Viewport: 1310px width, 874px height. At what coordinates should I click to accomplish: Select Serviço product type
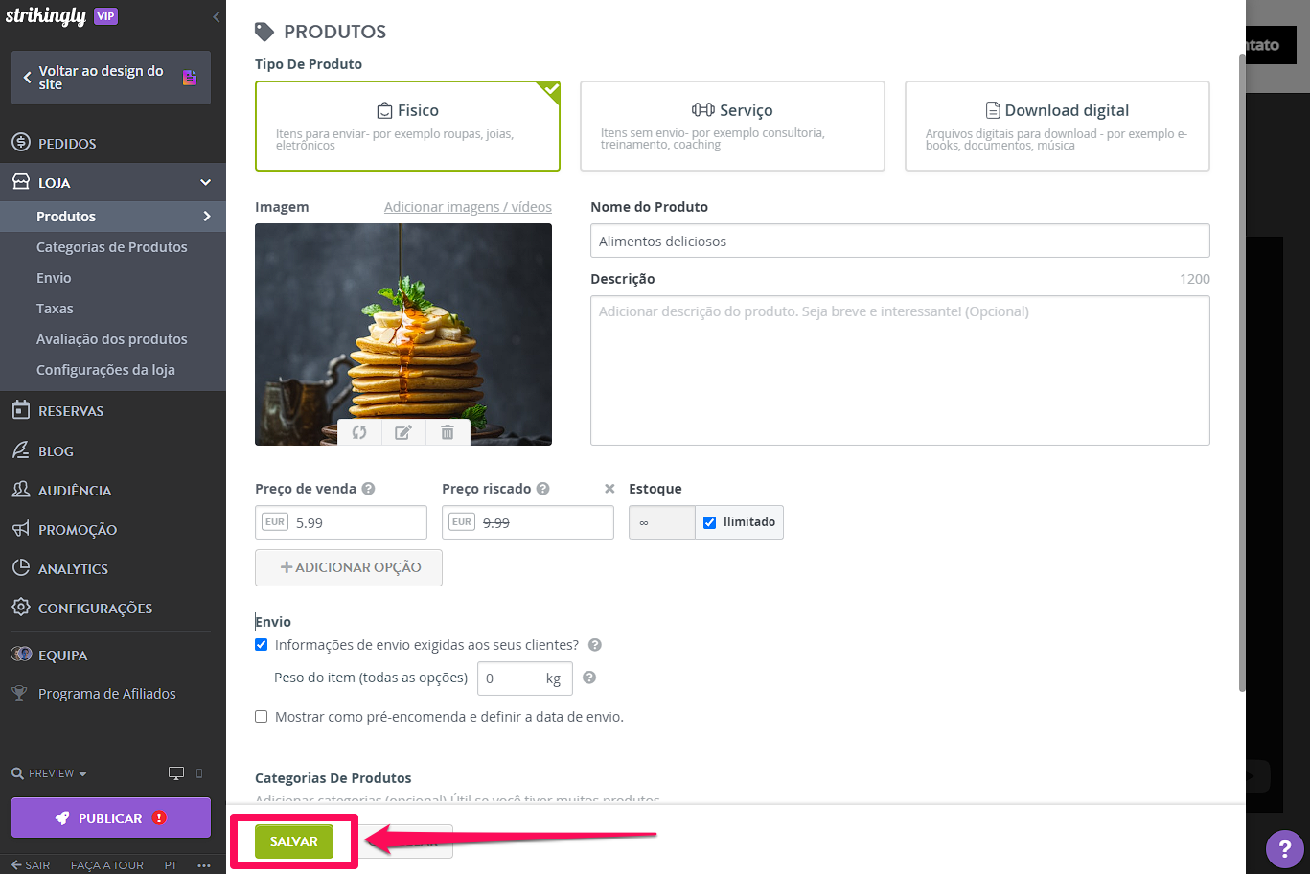click(x=732, y=126)
